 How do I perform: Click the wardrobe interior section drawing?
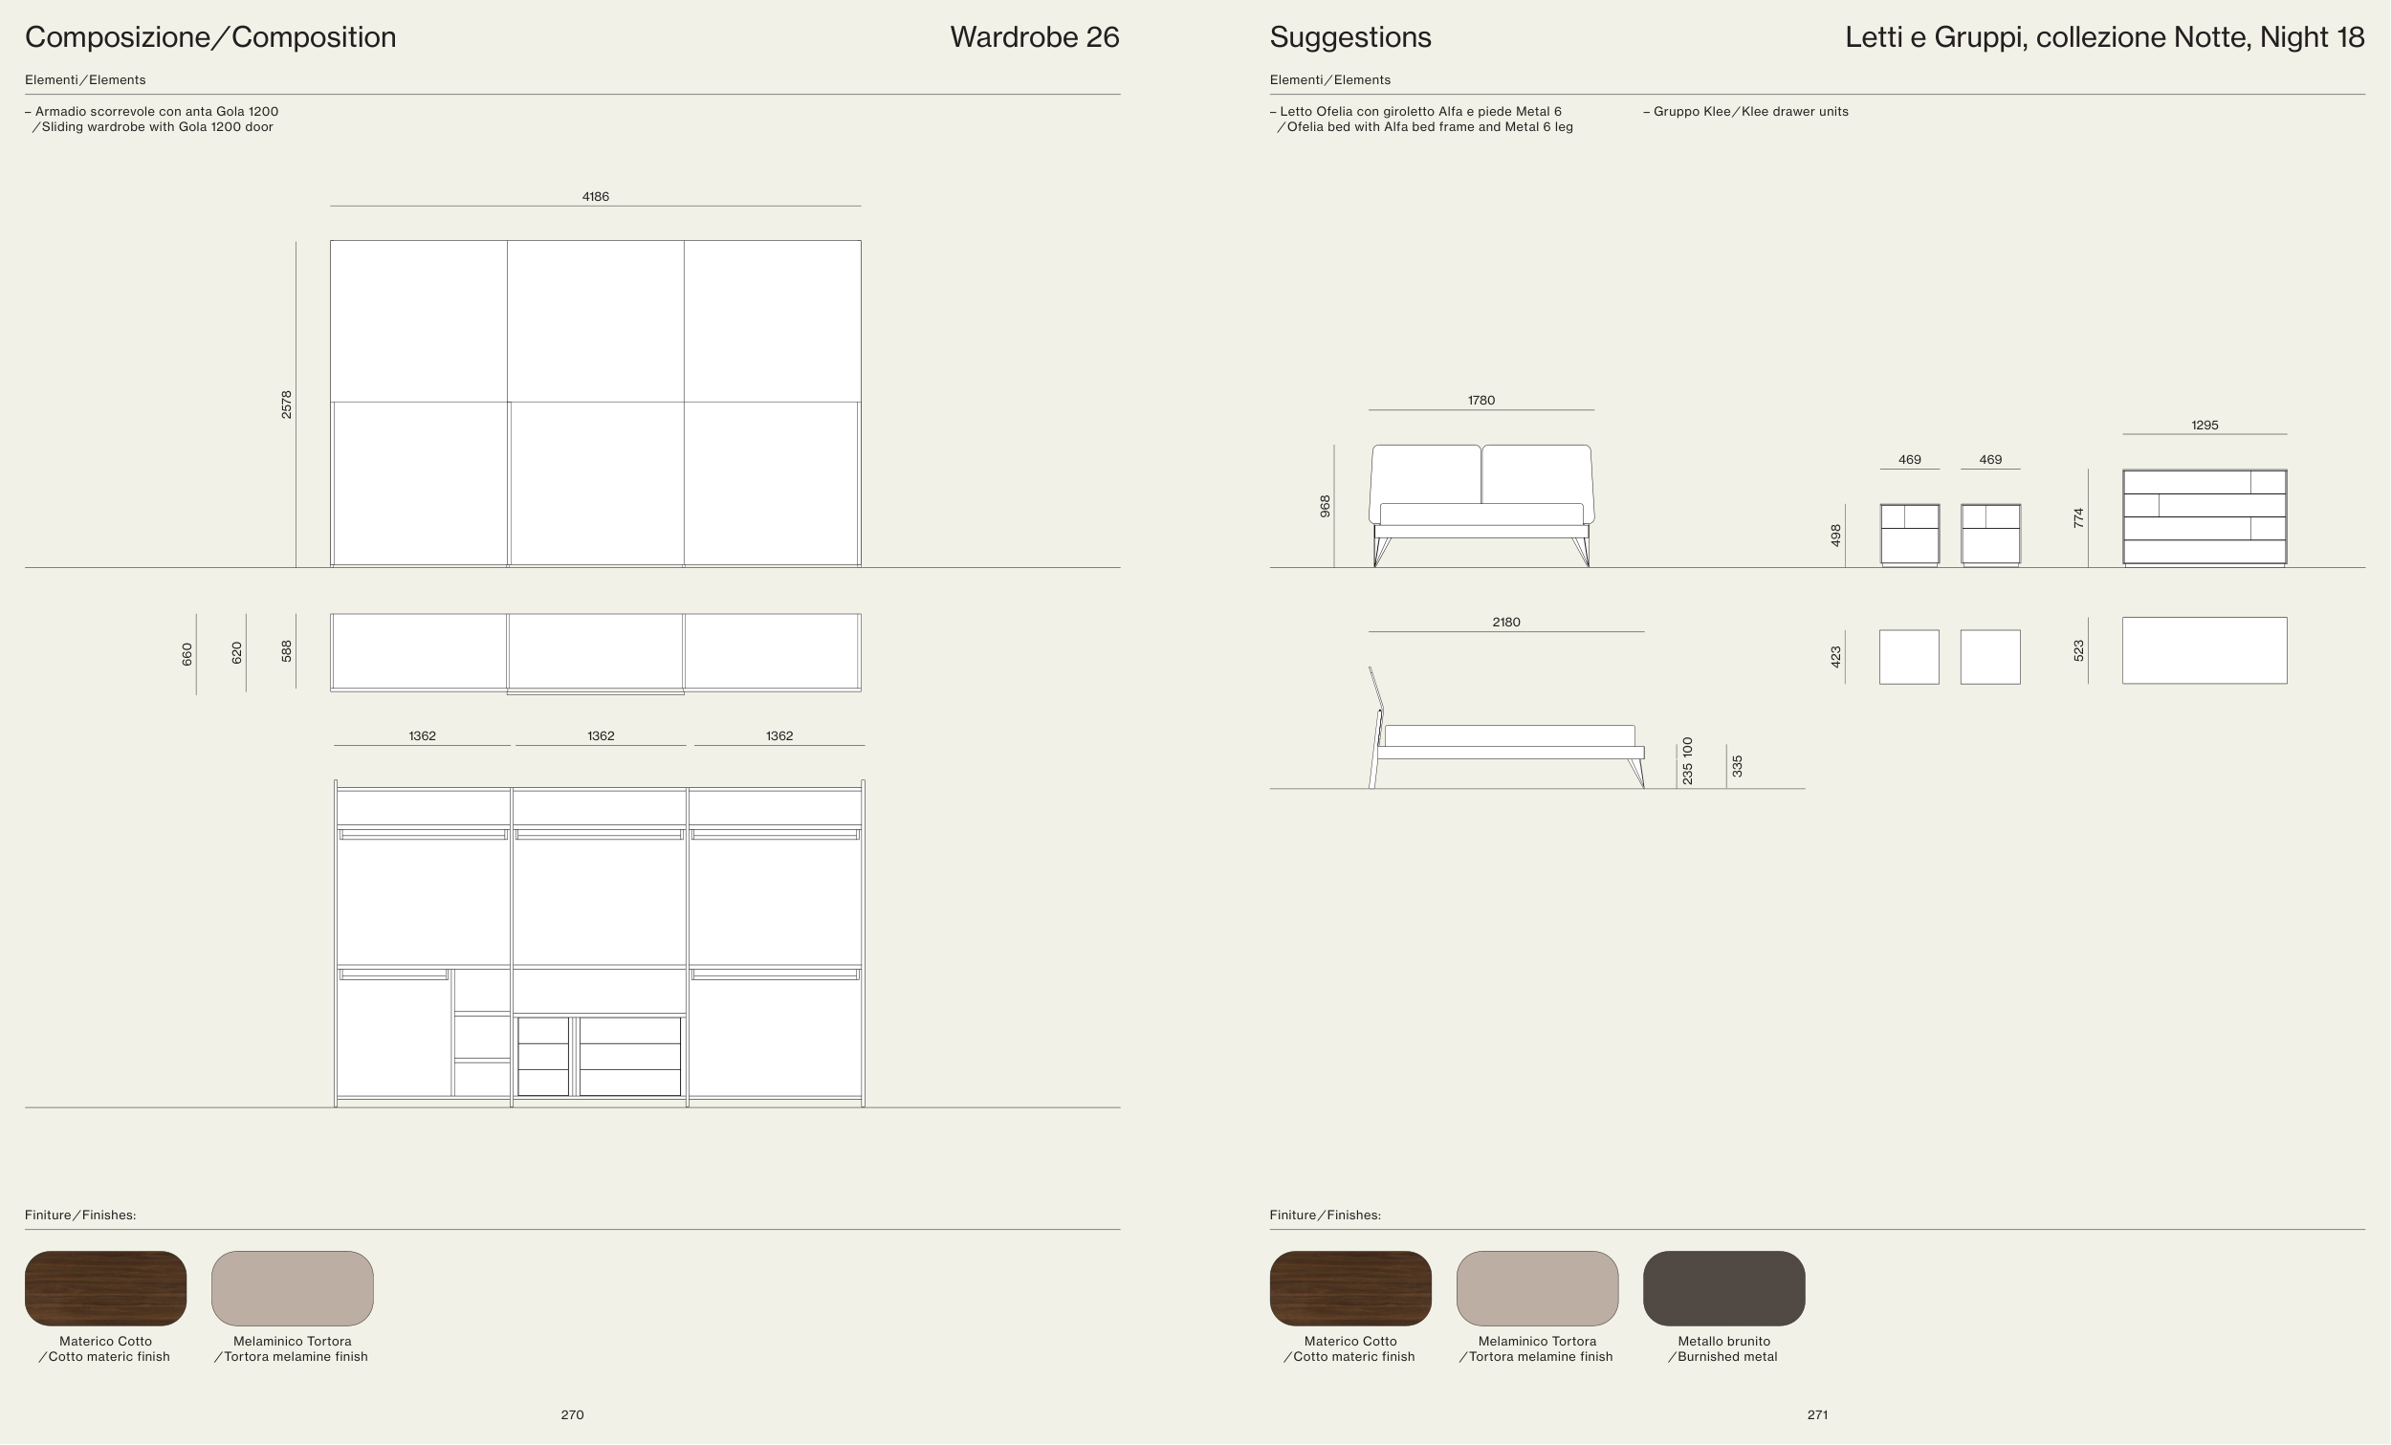[599, 942]
